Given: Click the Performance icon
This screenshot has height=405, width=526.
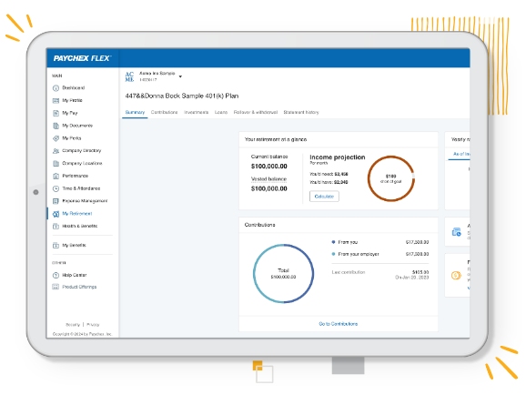Looking at the screenshot, I should (x=56, y=176).
